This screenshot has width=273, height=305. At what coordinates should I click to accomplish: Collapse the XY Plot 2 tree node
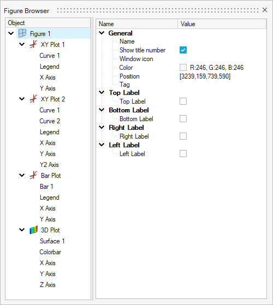(x=22, y=99)
